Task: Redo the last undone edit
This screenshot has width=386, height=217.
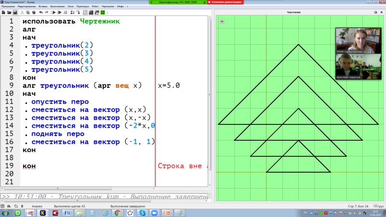Action: [46, 13]
